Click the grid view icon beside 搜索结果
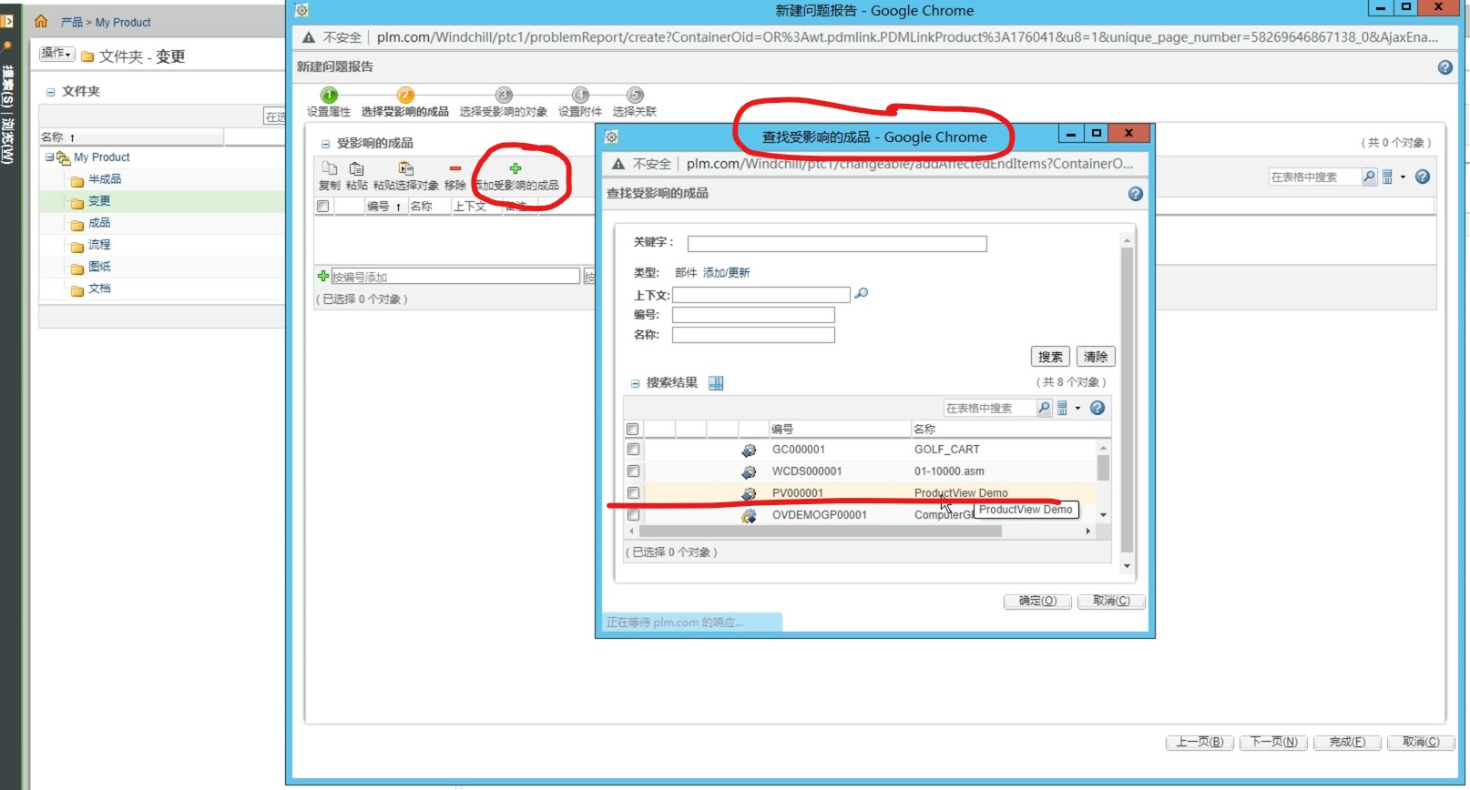Screen dimensions: 1470x790 click(716, 383)
